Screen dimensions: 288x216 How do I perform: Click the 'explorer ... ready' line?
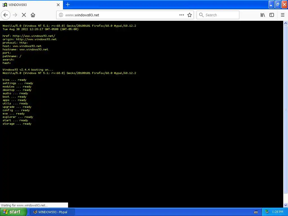tap(18, 117)
